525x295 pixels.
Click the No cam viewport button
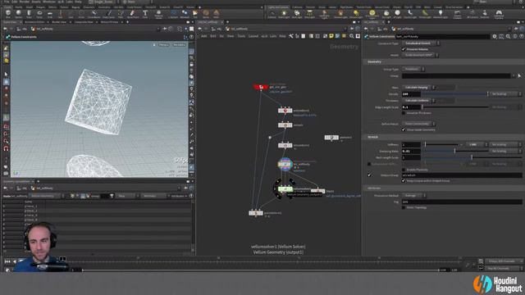point(179,44)
